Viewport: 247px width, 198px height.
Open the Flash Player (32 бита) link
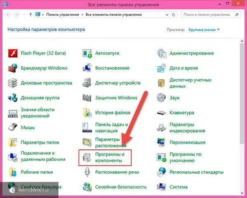(44, 53)
